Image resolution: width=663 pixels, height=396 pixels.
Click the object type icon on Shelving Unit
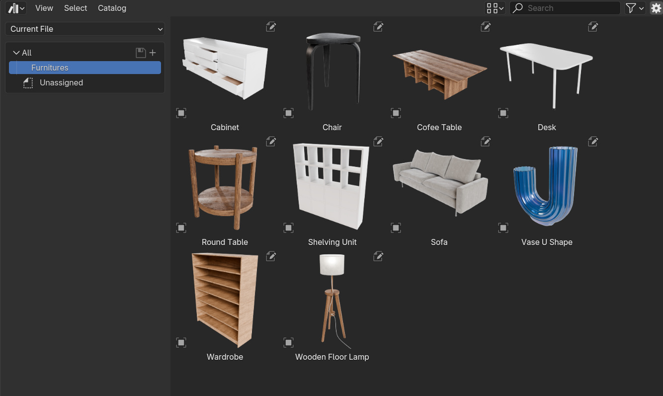(288, 228)
